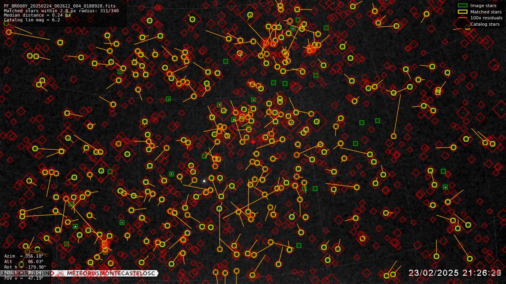Click 'Catalog lim mag = 6.2' line
Viewport: 506px width, 284px height.
32,20
